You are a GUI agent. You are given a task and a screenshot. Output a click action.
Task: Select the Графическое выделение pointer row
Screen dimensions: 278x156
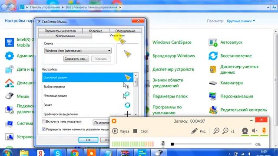coord(88,114)
